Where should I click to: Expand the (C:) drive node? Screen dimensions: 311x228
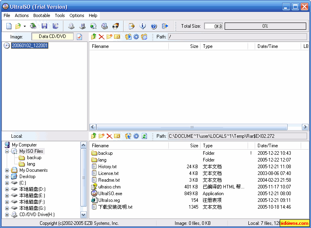pyautogui.click(x=7, y=183)
